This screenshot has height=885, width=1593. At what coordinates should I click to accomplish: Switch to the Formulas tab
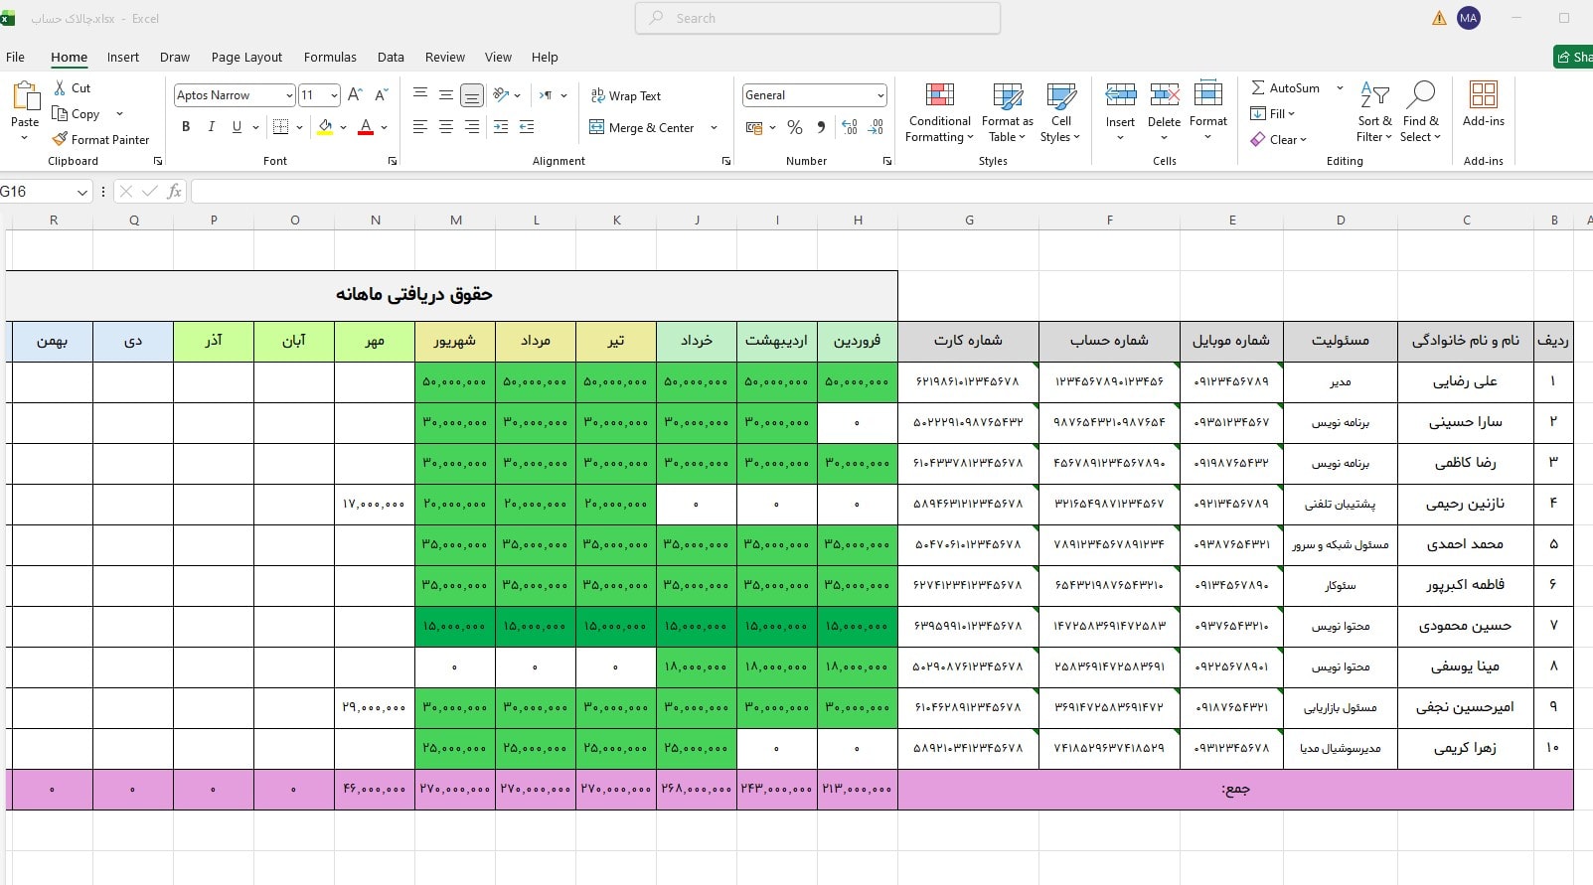(330, 58)
